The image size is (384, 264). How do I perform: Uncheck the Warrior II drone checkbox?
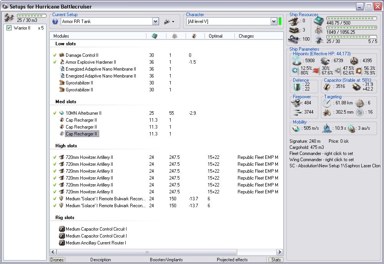9,28
